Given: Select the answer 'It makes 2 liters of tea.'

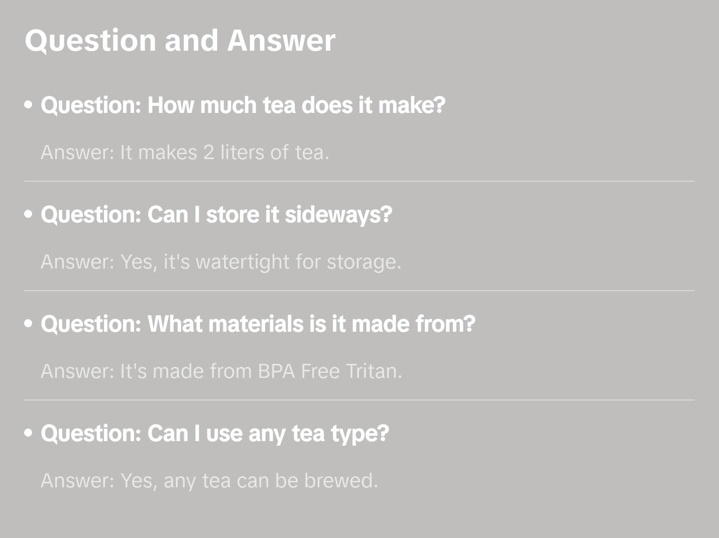Looking at the screenshot, I should pos(185,153).
